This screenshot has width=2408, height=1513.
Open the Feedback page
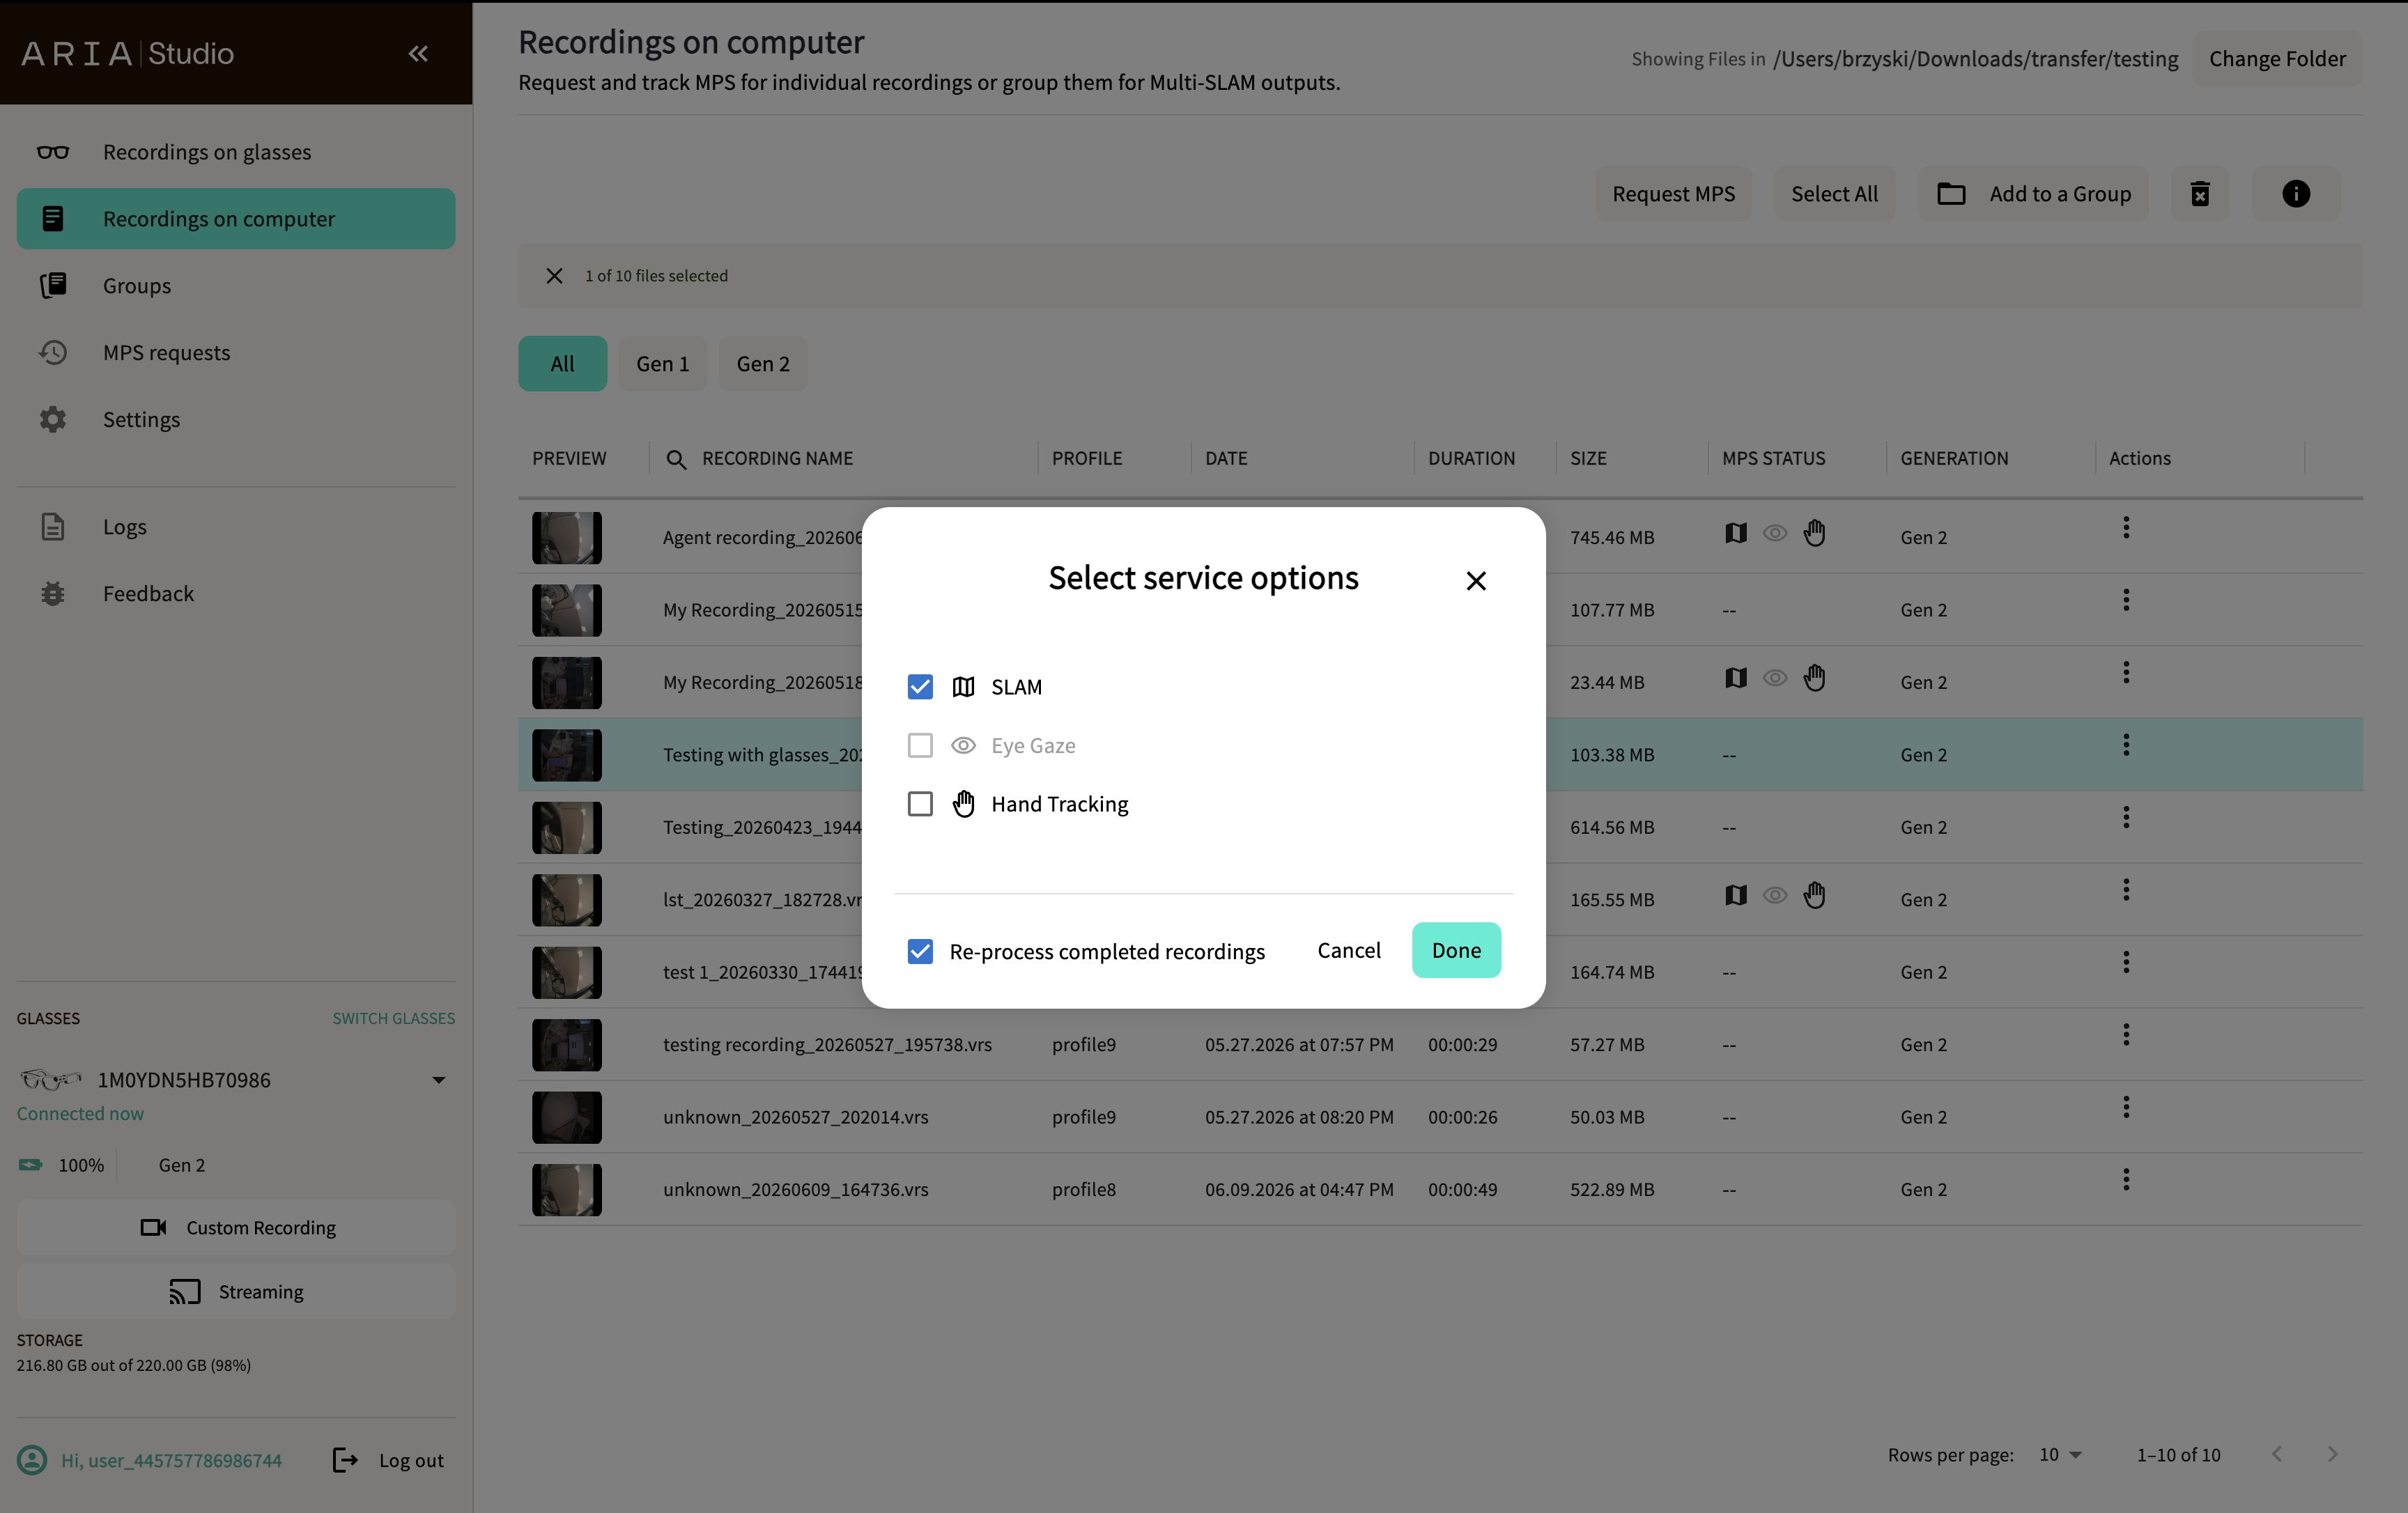(236, 594)
